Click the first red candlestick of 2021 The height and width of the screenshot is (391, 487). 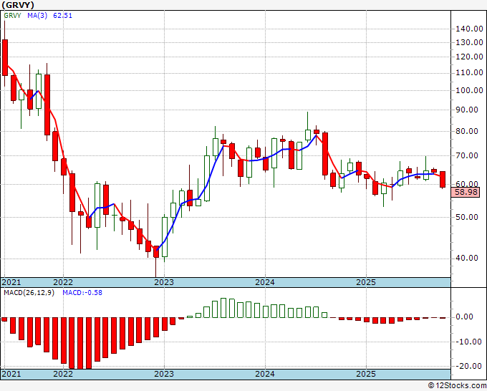pyautogui.click(x=5, y=58)
